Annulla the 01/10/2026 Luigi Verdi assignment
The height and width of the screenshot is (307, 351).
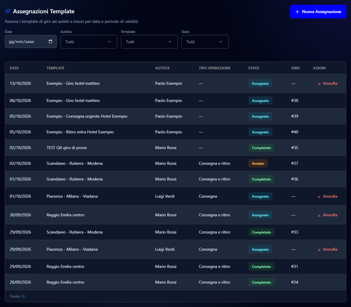[328, 196]
